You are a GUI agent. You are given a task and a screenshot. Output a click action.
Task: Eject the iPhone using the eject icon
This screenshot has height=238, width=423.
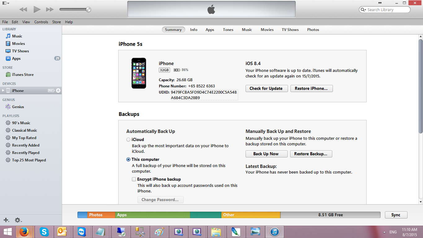(58, 90)
